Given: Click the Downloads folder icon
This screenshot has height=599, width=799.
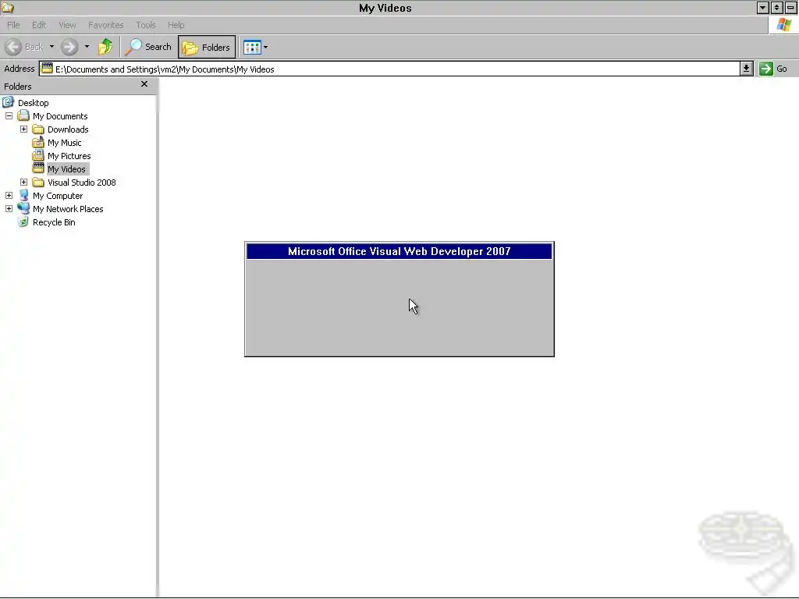Looking at the screenshot, I should pyautogui.click(x=38, y=129).
